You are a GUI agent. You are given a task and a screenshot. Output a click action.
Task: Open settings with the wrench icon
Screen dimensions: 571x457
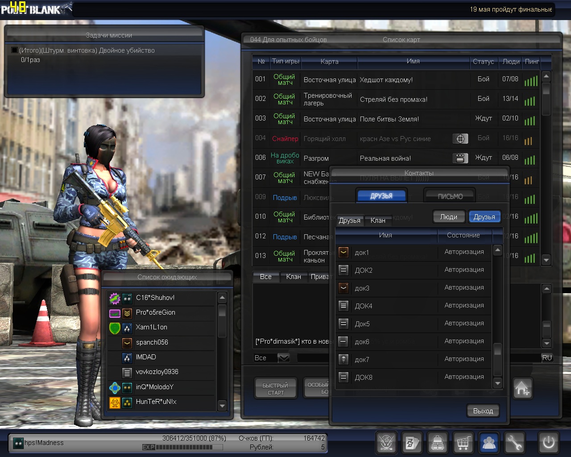pos(515,443)
